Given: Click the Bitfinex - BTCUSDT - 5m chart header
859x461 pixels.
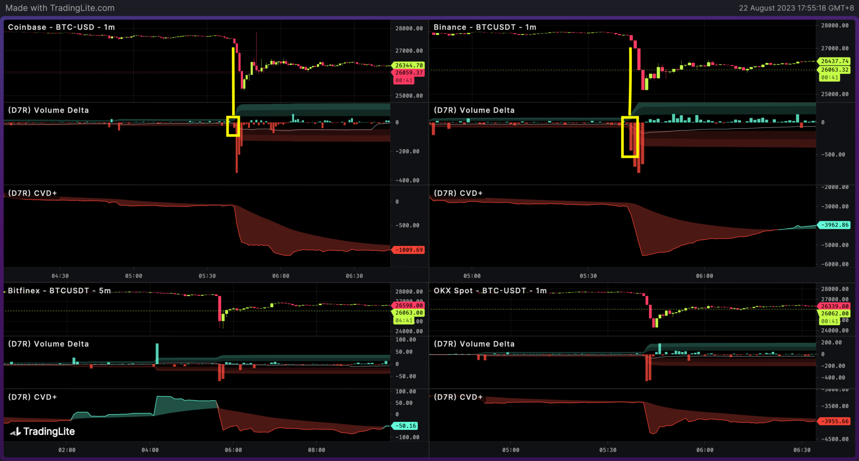Looking at the screenshot, I should coord(59,290).
